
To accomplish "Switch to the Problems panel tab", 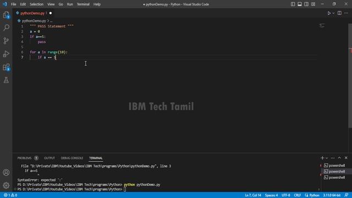I will tap(24, 158).
